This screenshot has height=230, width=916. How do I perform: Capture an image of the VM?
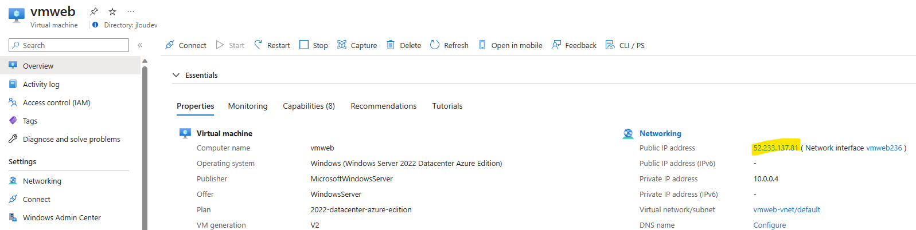[x=357, y=45]
